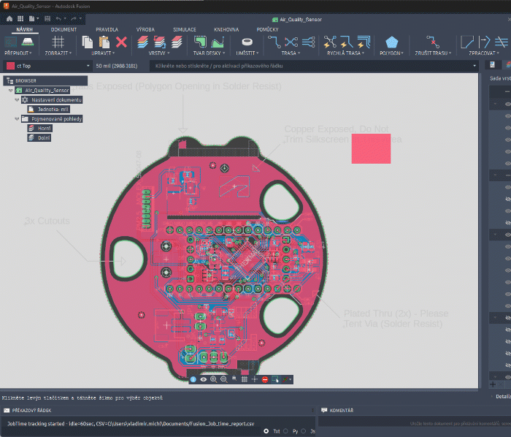
Task: Click the Home icon in quick access bar
Action: (9, 18)
